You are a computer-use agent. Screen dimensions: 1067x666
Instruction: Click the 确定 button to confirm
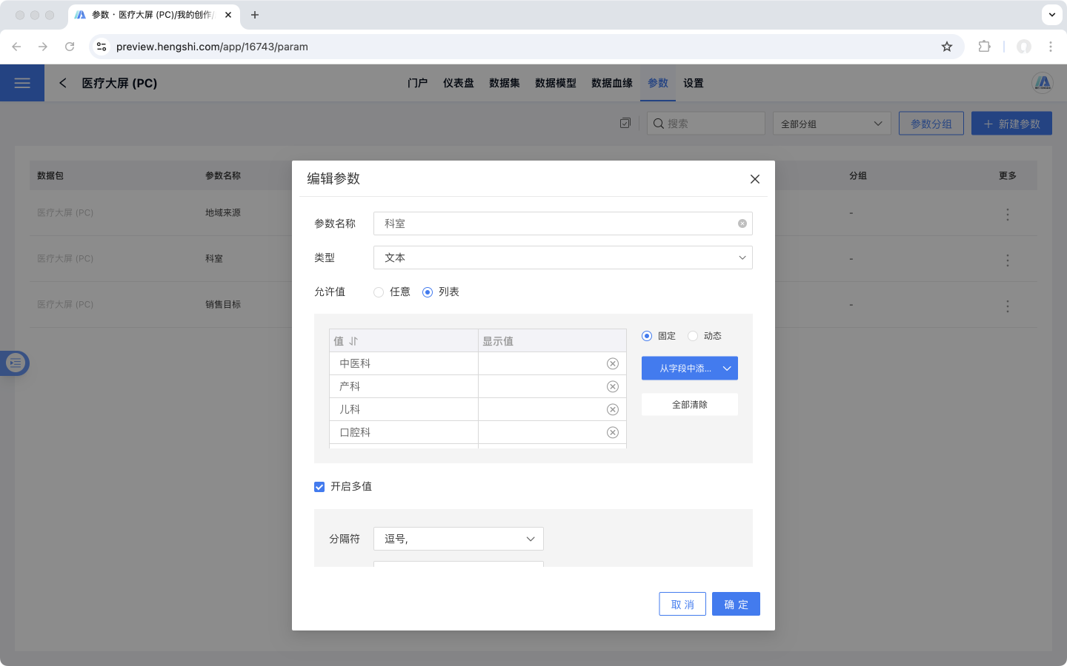pos(736,604)
